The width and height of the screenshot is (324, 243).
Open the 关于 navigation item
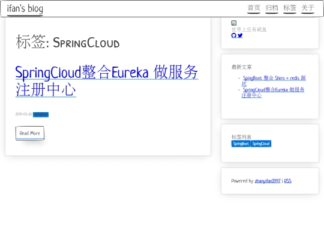308,8
